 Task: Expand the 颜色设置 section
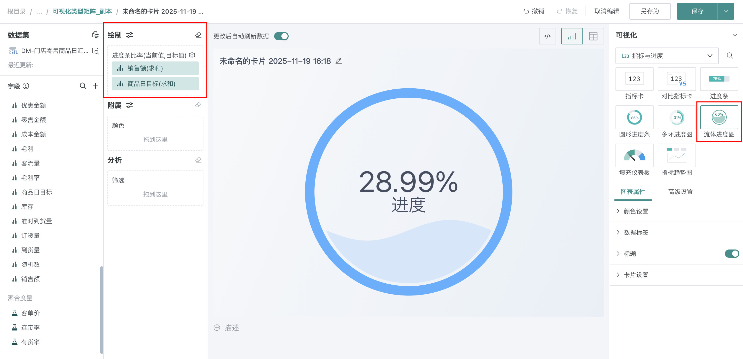(636, 211)
